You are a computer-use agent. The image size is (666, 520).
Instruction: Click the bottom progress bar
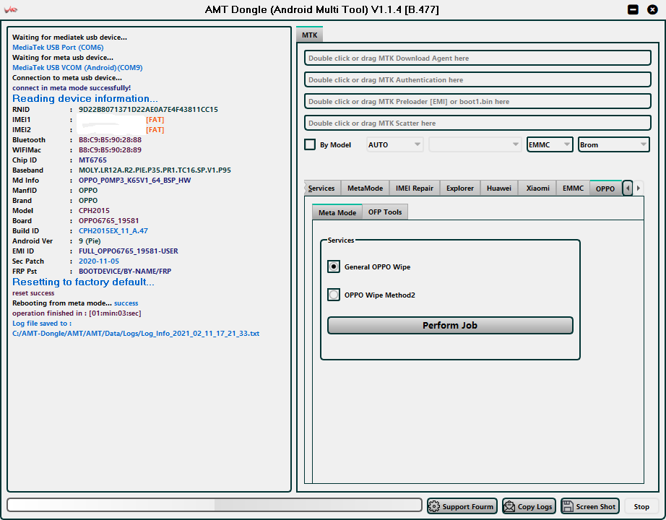click(215, 505)
